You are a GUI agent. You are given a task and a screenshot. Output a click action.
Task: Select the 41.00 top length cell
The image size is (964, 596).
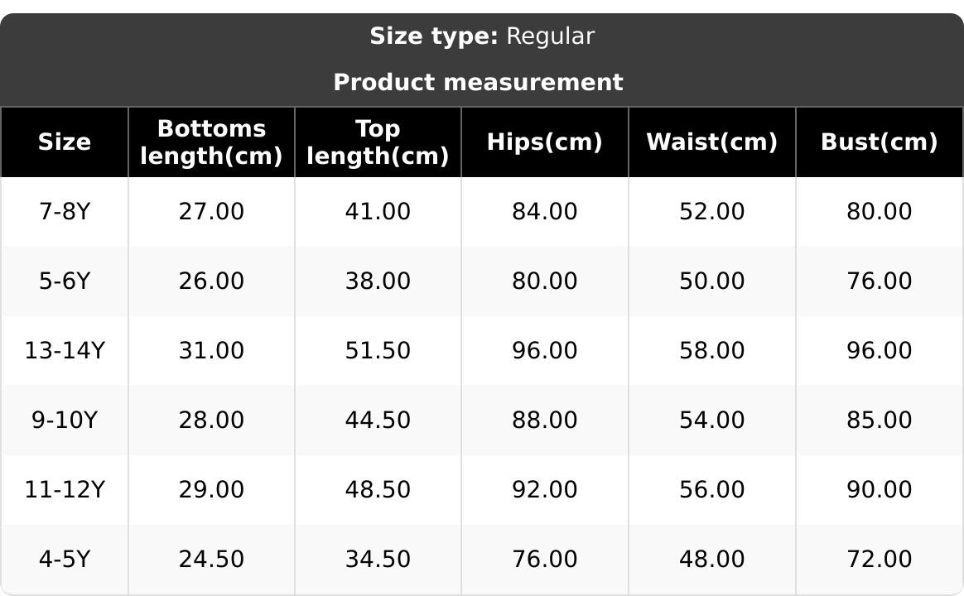378,212
